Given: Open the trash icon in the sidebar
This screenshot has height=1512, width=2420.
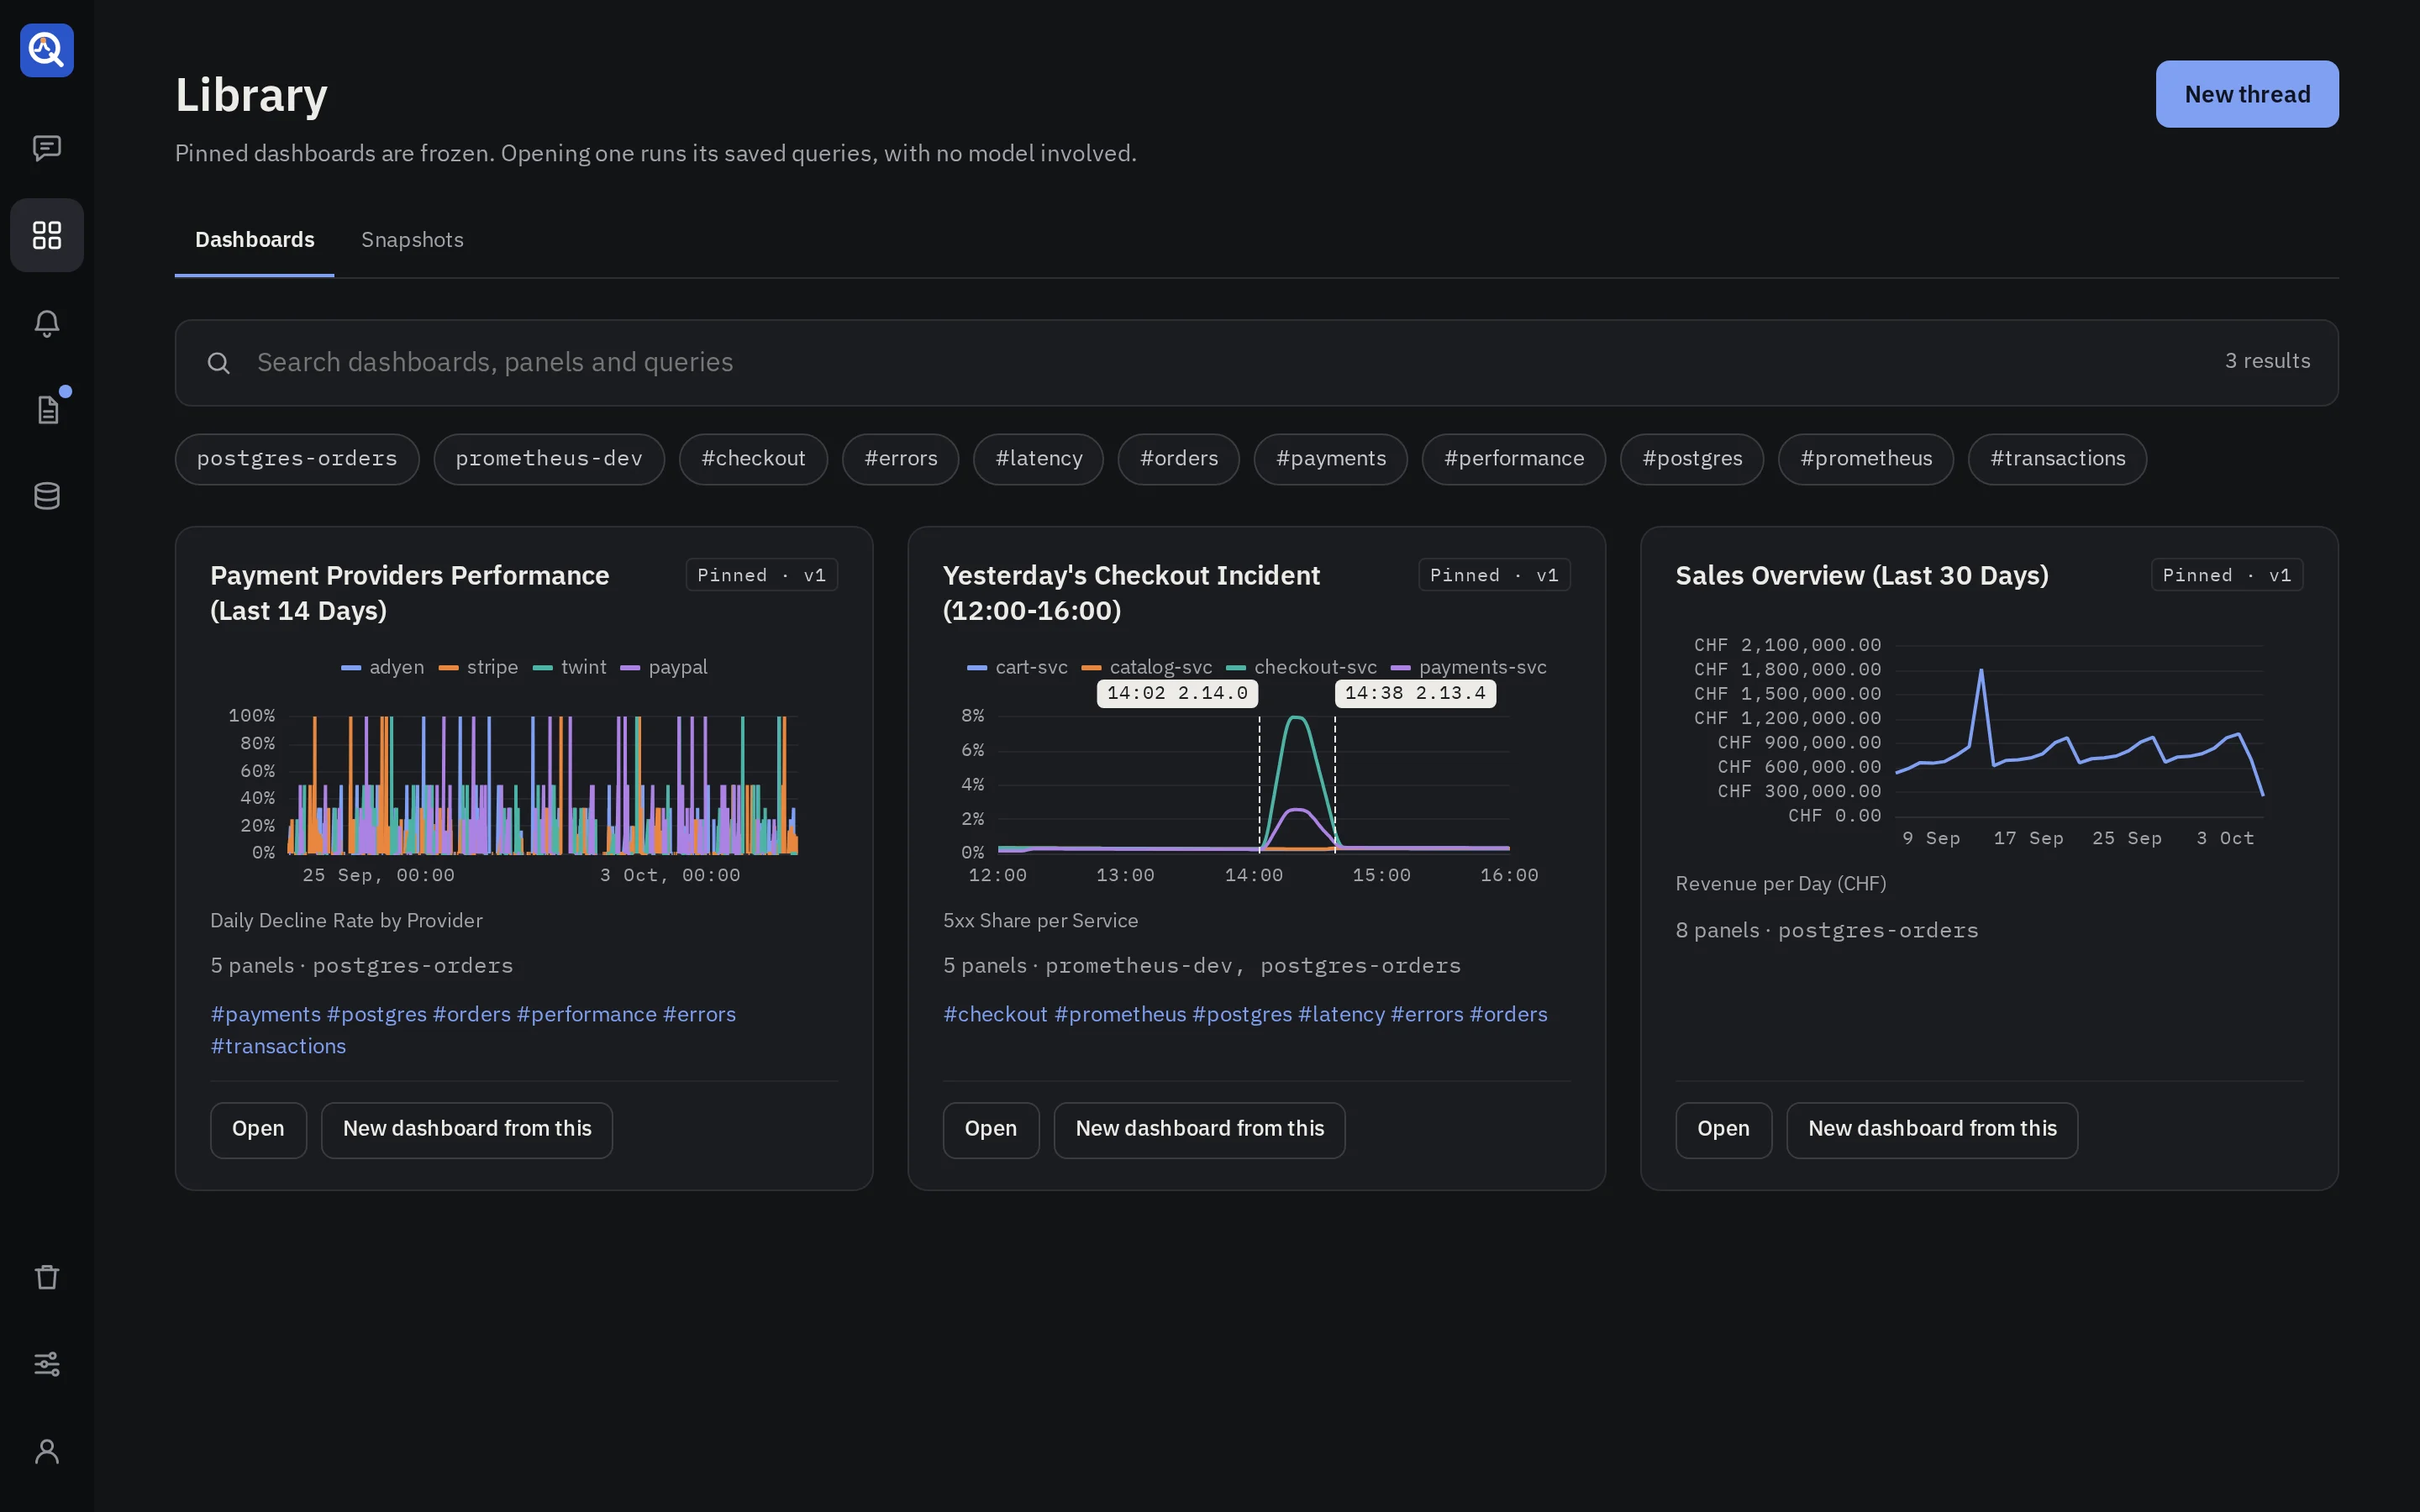Looking at the screenshot, I should point(47,1277).
